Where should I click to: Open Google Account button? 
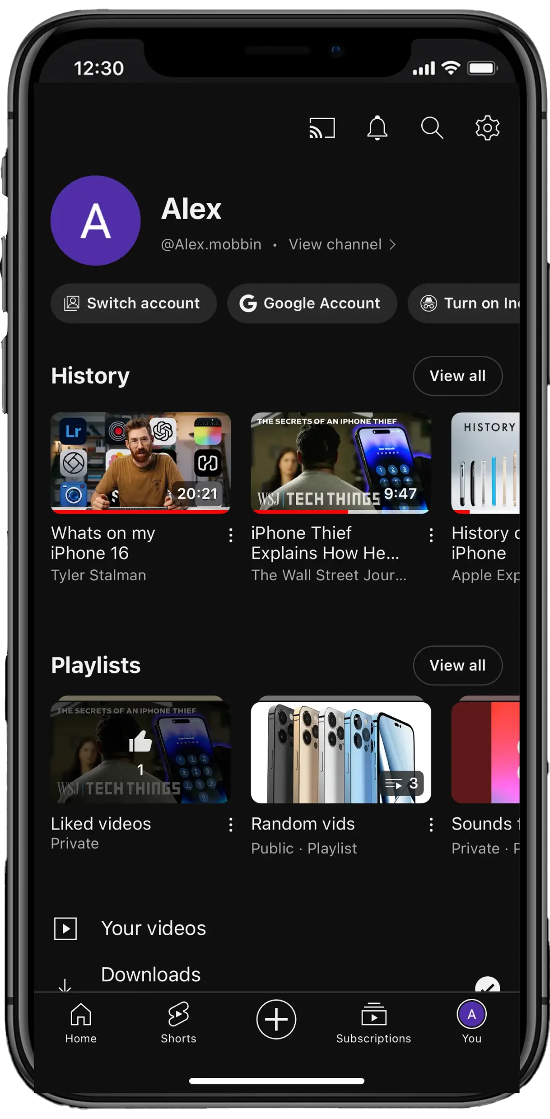(312, 303)
